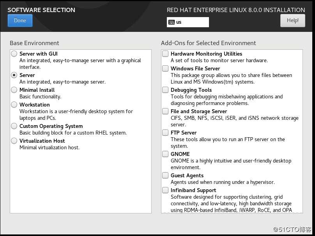Select the Server base environment
Image resolution: width=315 pixels, height=236 pixels.
tap(14, 75)
